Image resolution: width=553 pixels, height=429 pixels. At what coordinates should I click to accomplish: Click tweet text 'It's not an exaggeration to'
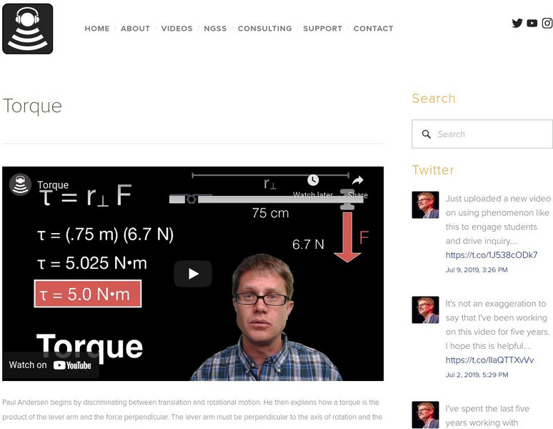click(496, 304)
